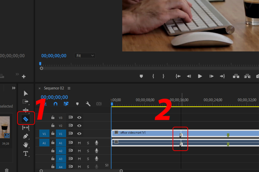
Task: Open Sequence 02 panel menu
Action: pos(69,88)
